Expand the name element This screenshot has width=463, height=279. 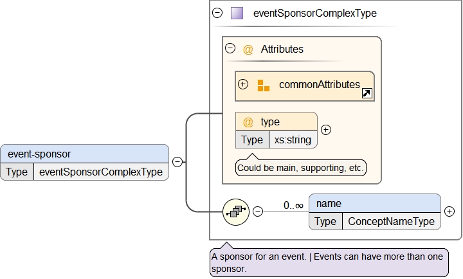449,211
